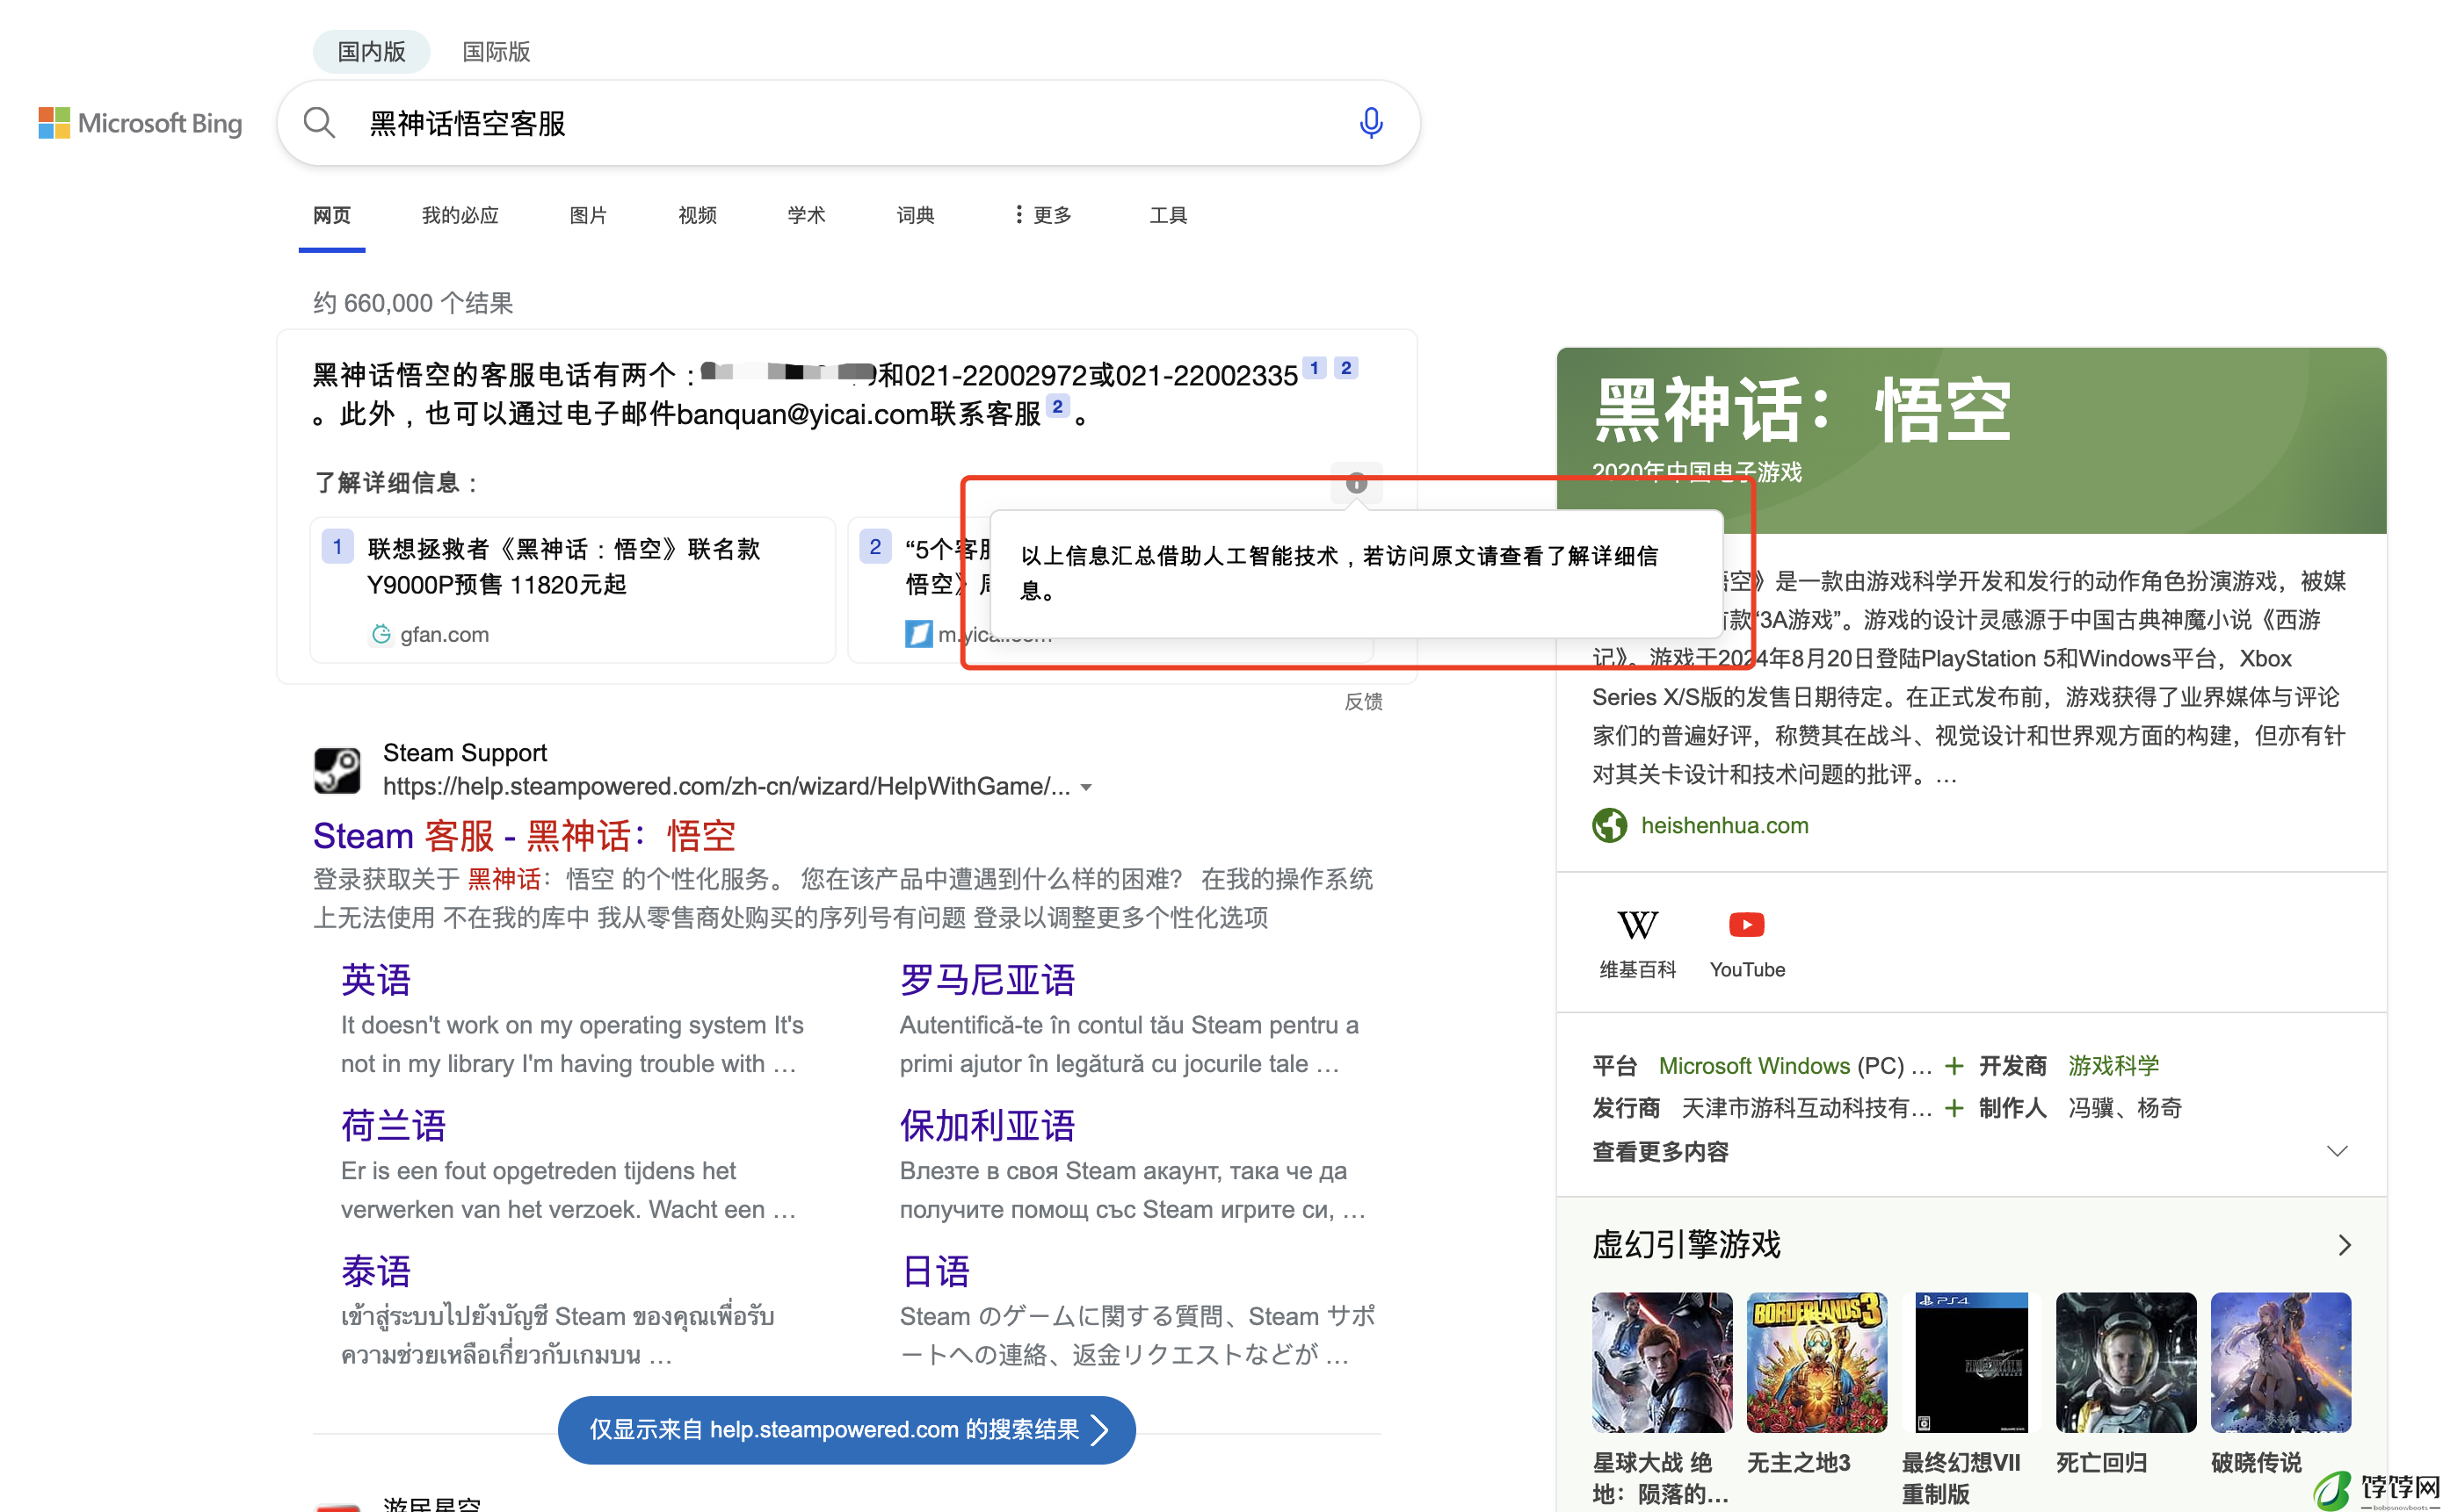This screenshot has height=1512, width=2443.
Task: Open the heishenhua.com link
Action: click(x=1723, y=826)
